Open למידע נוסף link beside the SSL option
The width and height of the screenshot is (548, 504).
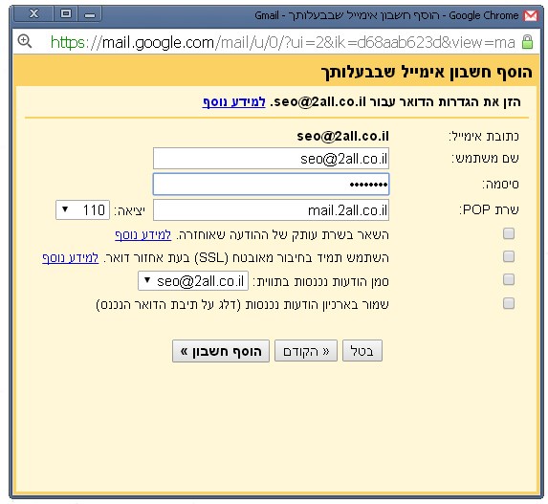(70, 258)
